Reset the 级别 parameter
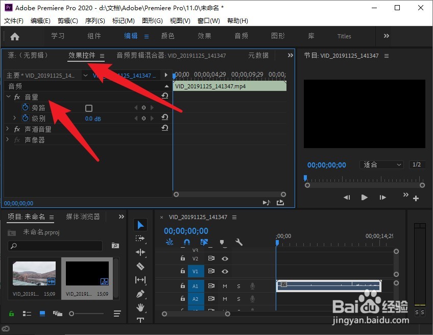433x335 pixels. click(165, 117)
